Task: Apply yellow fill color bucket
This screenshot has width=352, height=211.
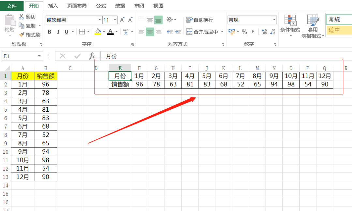Action: pyautogui.click(x=98, y=32)
